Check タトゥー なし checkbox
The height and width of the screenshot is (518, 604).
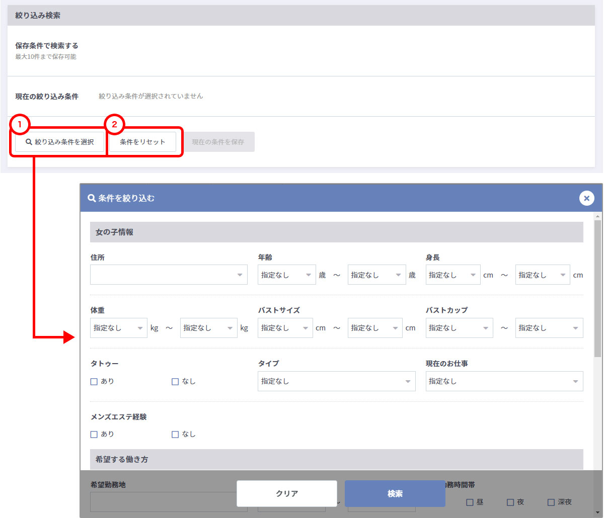click(x=175, y=382)
